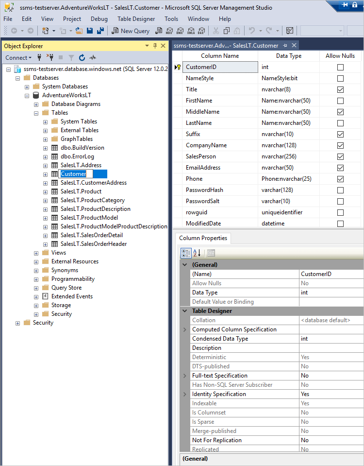Expand the Computed Column Specification property
Screen dimensions: 364x466
point(185,329)
